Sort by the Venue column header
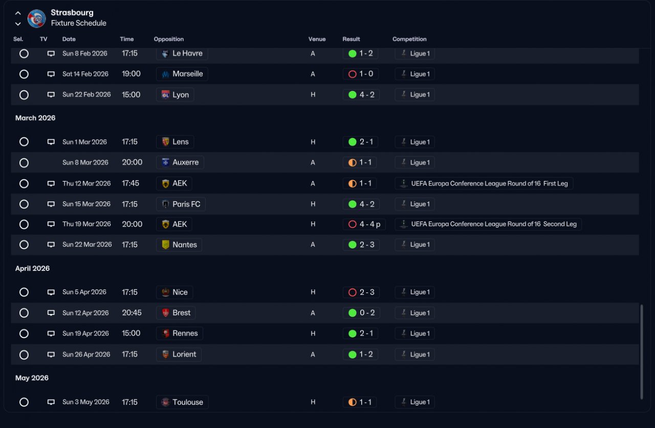Image resolution: width=655 pixels, height=428 pixels. click(x=317, y=39)
